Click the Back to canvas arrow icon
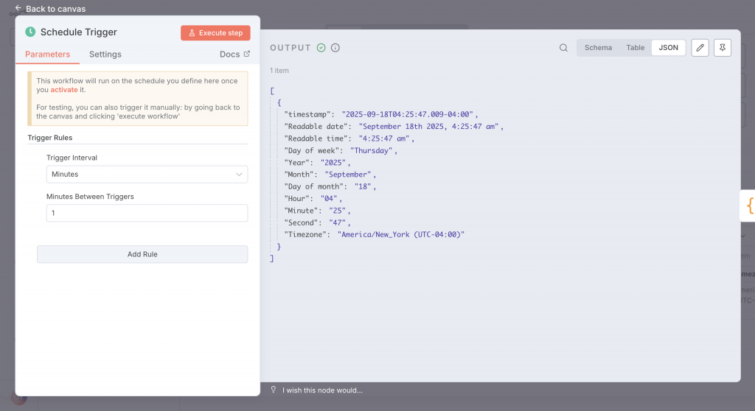This screenshot has width=755, height=411. pos(18,8)
